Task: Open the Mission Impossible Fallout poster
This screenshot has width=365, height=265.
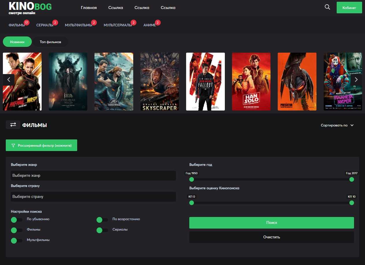Action: [x=205, y=82]
